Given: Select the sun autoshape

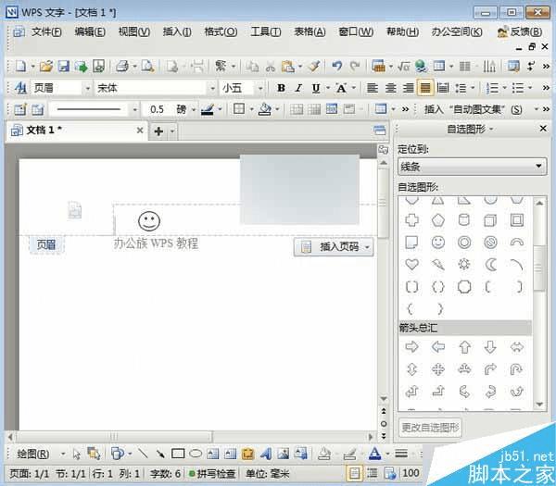Looking at the screenshot, I should coord(464,265).
